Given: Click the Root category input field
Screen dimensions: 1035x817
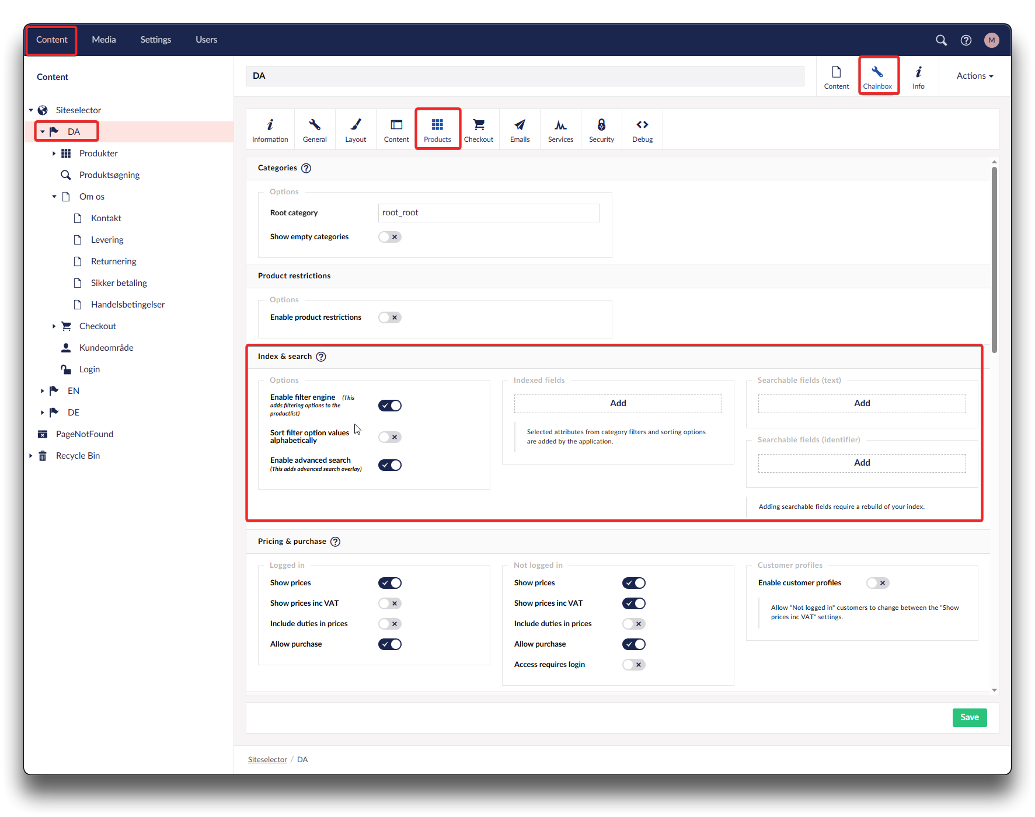Looking at the screenshot, I should click(489, 213).
